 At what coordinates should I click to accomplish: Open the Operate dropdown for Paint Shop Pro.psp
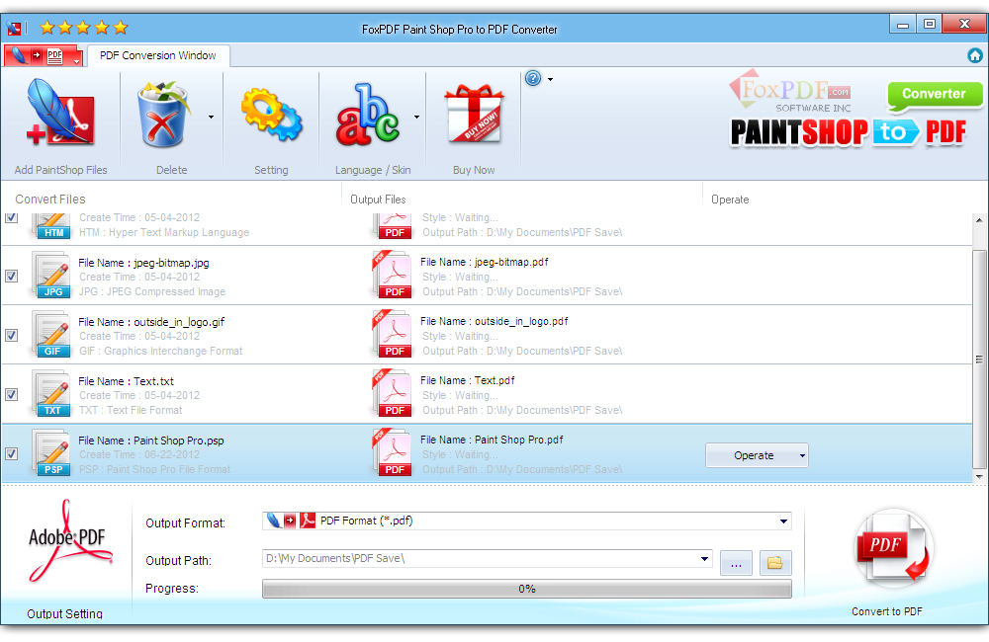[757, 455]
